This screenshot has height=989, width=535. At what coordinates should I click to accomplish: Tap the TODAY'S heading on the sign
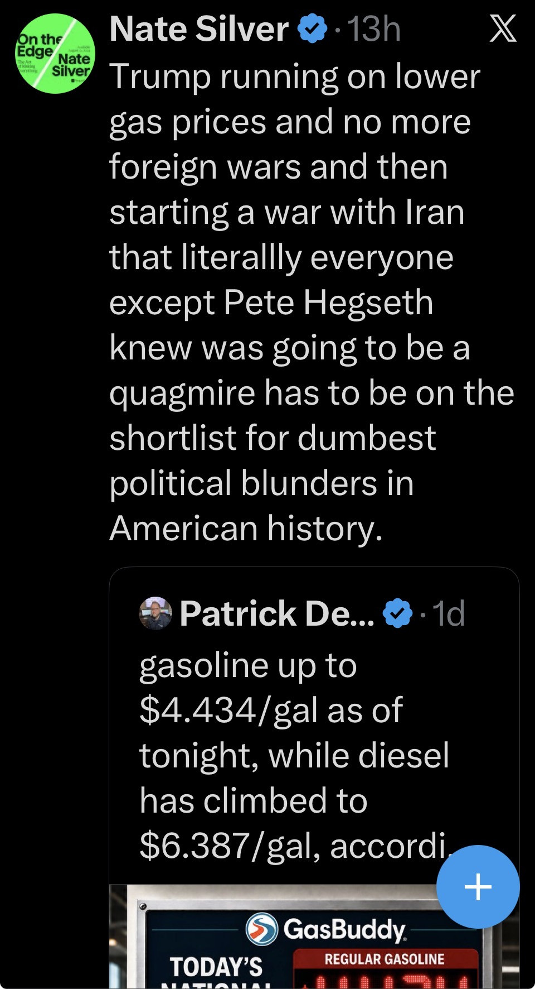coord(216,966)
